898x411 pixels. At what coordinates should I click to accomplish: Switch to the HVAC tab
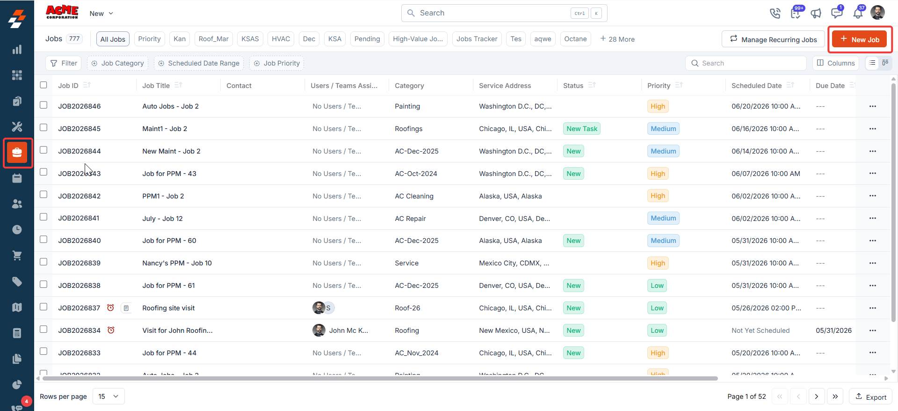click(x=281, y=39)
